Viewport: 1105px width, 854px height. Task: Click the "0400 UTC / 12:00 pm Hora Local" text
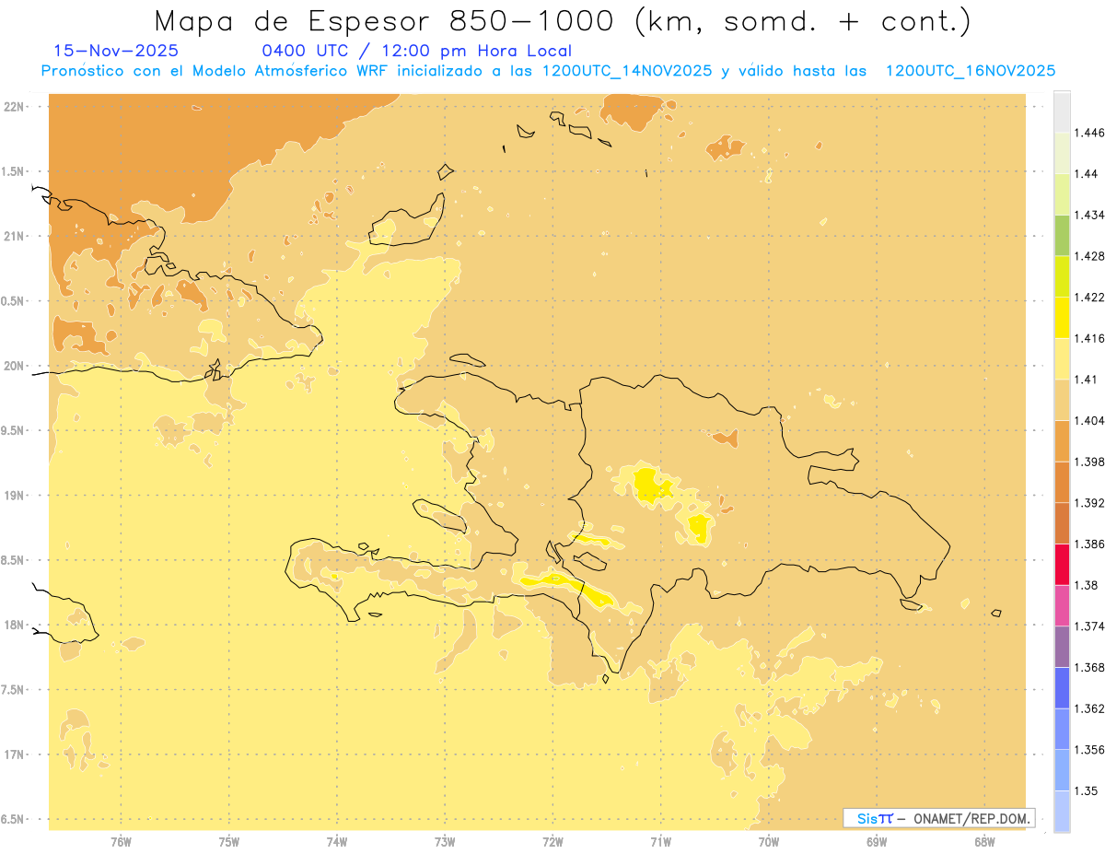(x=416, y=51)
